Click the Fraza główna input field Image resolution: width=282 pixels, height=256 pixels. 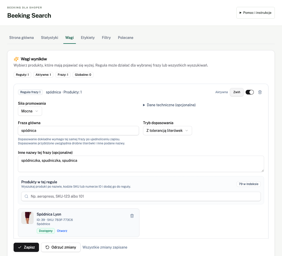point(78,131)
